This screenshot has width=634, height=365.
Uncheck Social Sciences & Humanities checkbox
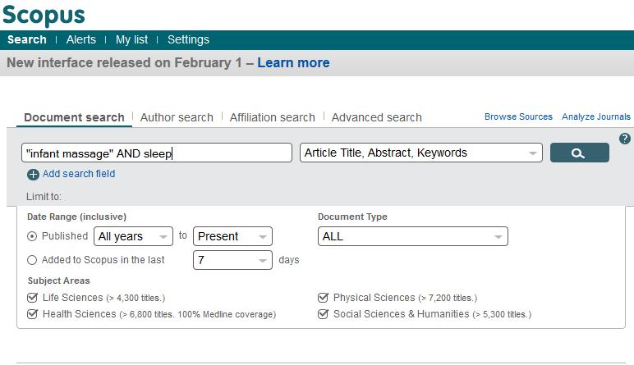(x=323, y=314)
